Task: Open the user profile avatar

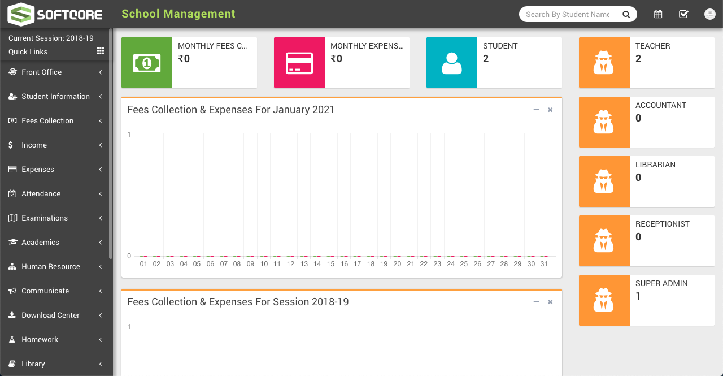Action: point(710,14)
